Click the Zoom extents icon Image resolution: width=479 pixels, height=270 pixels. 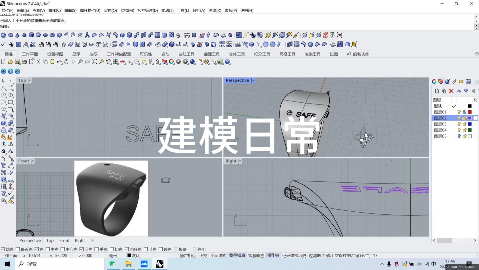click(94, 62)
